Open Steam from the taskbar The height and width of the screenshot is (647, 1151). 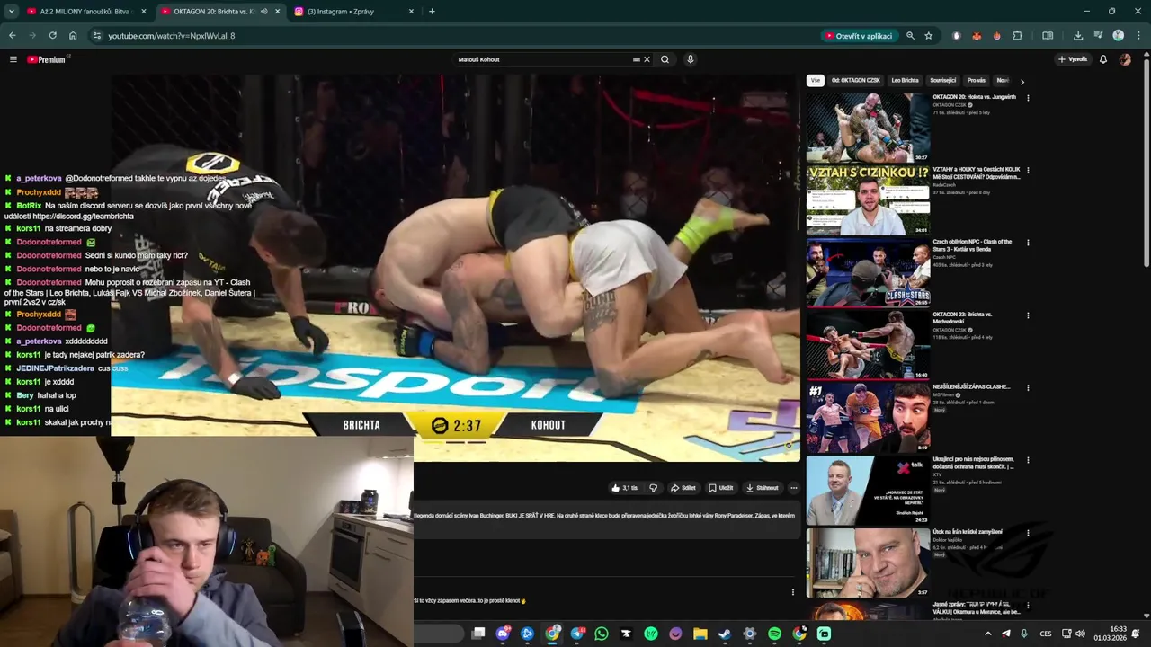(x=725, y=634)
